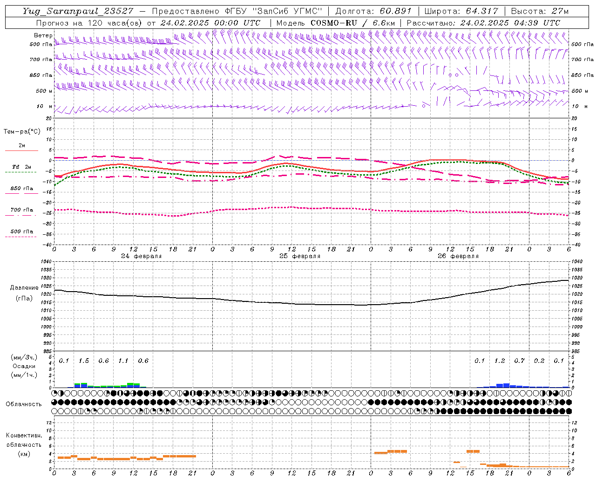The image size is (596, 477).
Task: Click the precipitation amount '1.1'
Action: coord(123,361)
